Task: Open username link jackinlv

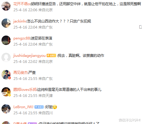Action: pos(20,21)
